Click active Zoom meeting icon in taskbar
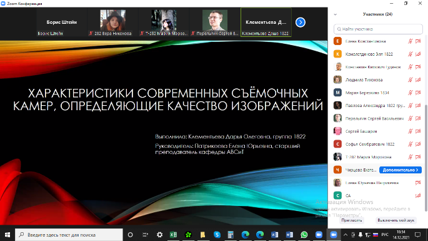 [x=334, y=235]
